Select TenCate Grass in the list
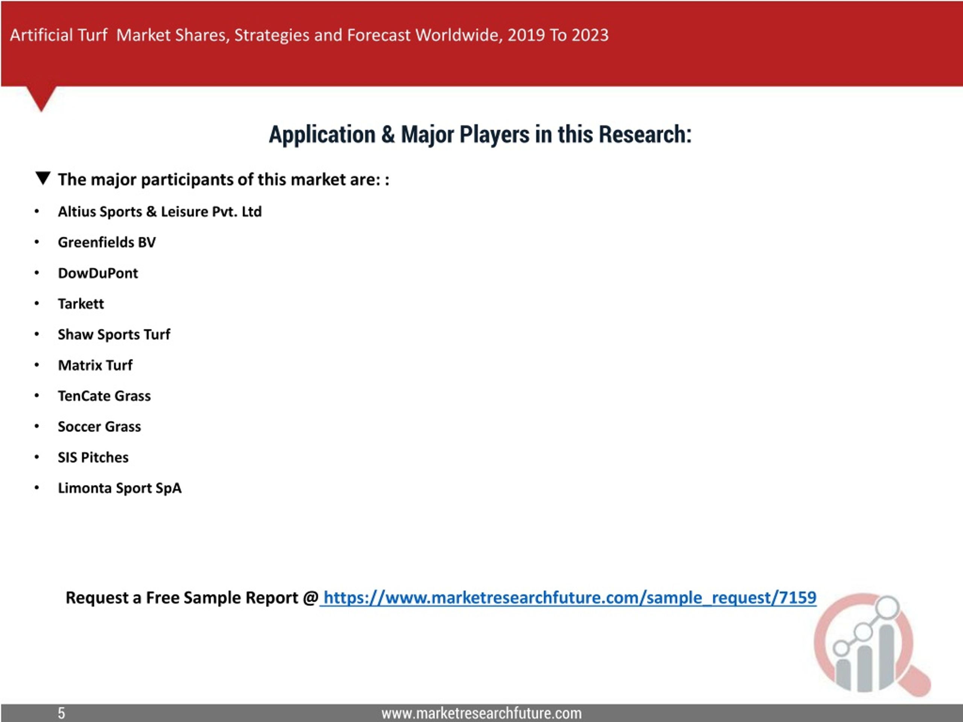Viewport: 963px width, 722px height. (x=105, y=396)
